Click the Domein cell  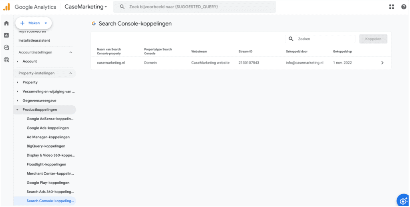[151, 63]
